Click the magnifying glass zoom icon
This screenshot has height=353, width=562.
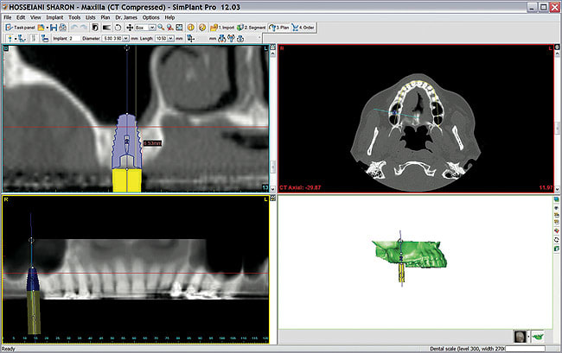[x=161, y=28]
